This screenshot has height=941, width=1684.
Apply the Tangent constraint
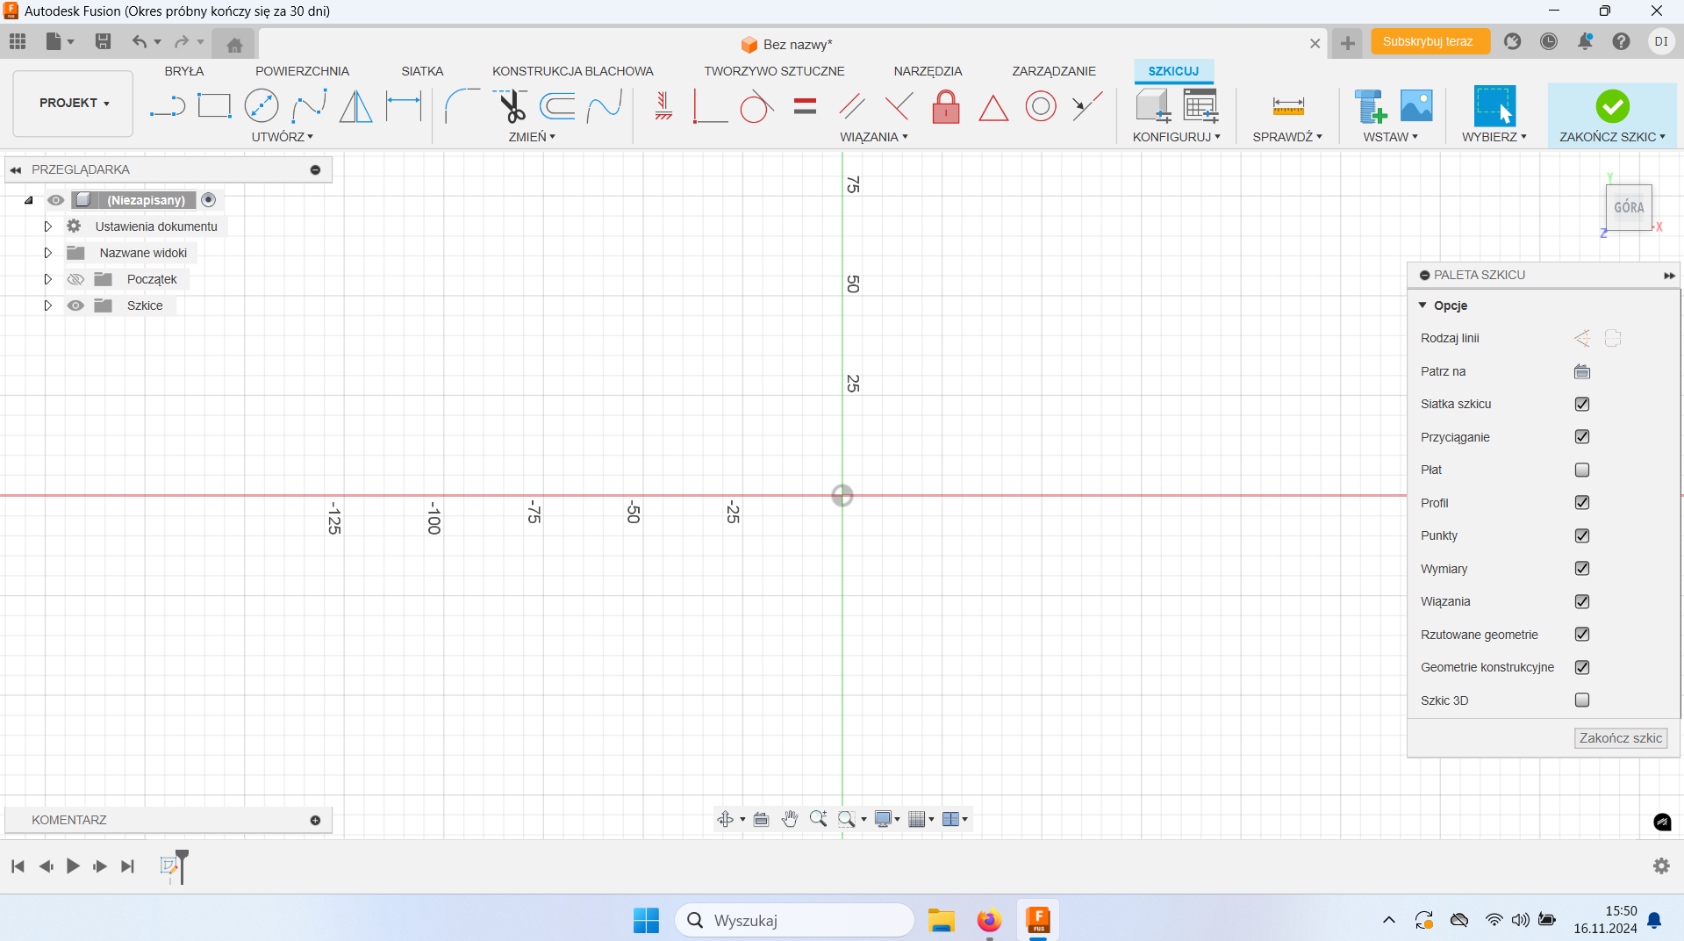[x=756, y=106]
